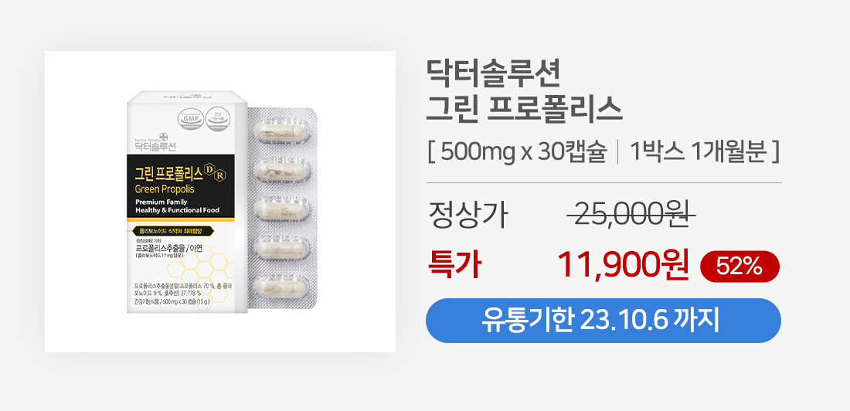
Task: Click the 1박스 1개월분 text
Action: click(x=698, y=153)
